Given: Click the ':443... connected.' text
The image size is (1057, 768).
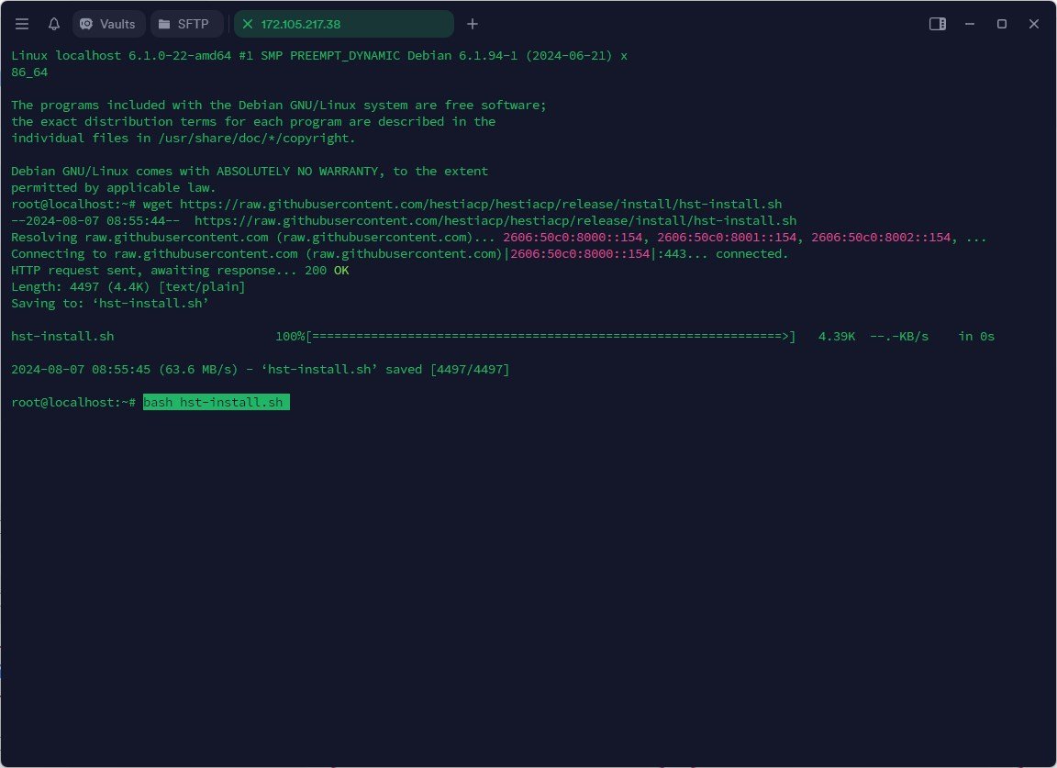Looking at the screenshot, I should click(723, 253).
